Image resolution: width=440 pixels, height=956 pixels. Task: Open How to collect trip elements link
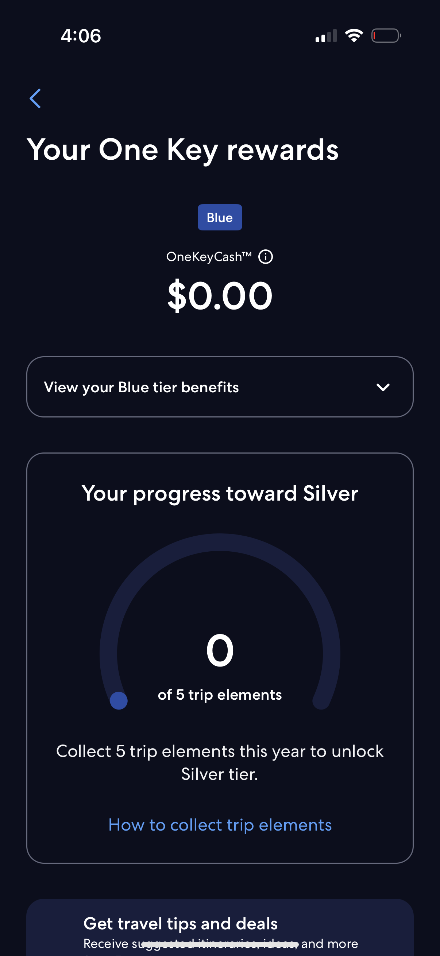tap(220, 825)
